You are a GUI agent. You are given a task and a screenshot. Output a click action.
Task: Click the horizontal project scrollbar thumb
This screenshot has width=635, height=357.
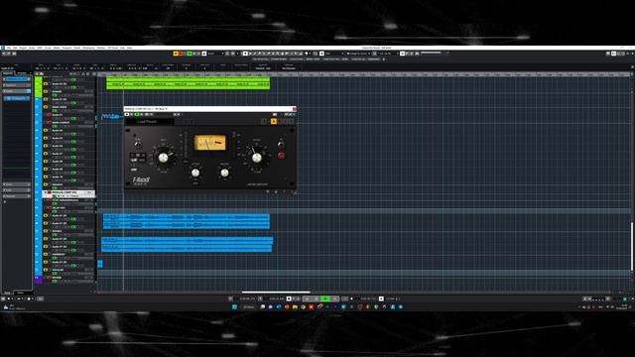(x=276, y=292)
